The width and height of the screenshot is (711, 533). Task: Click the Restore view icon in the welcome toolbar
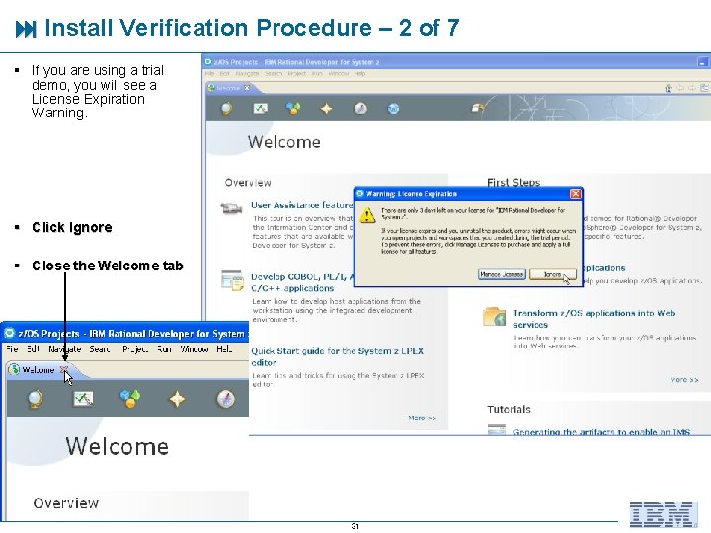(704, 88)
